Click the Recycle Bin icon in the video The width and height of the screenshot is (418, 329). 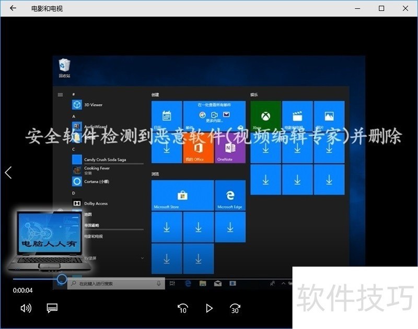coord(64,68)
